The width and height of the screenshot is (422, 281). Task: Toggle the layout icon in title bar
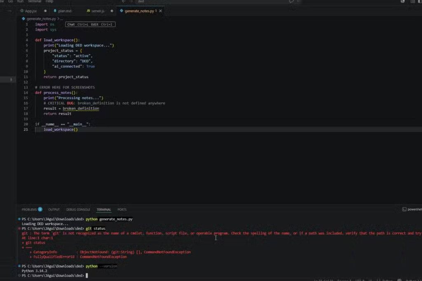coord(413,1)
